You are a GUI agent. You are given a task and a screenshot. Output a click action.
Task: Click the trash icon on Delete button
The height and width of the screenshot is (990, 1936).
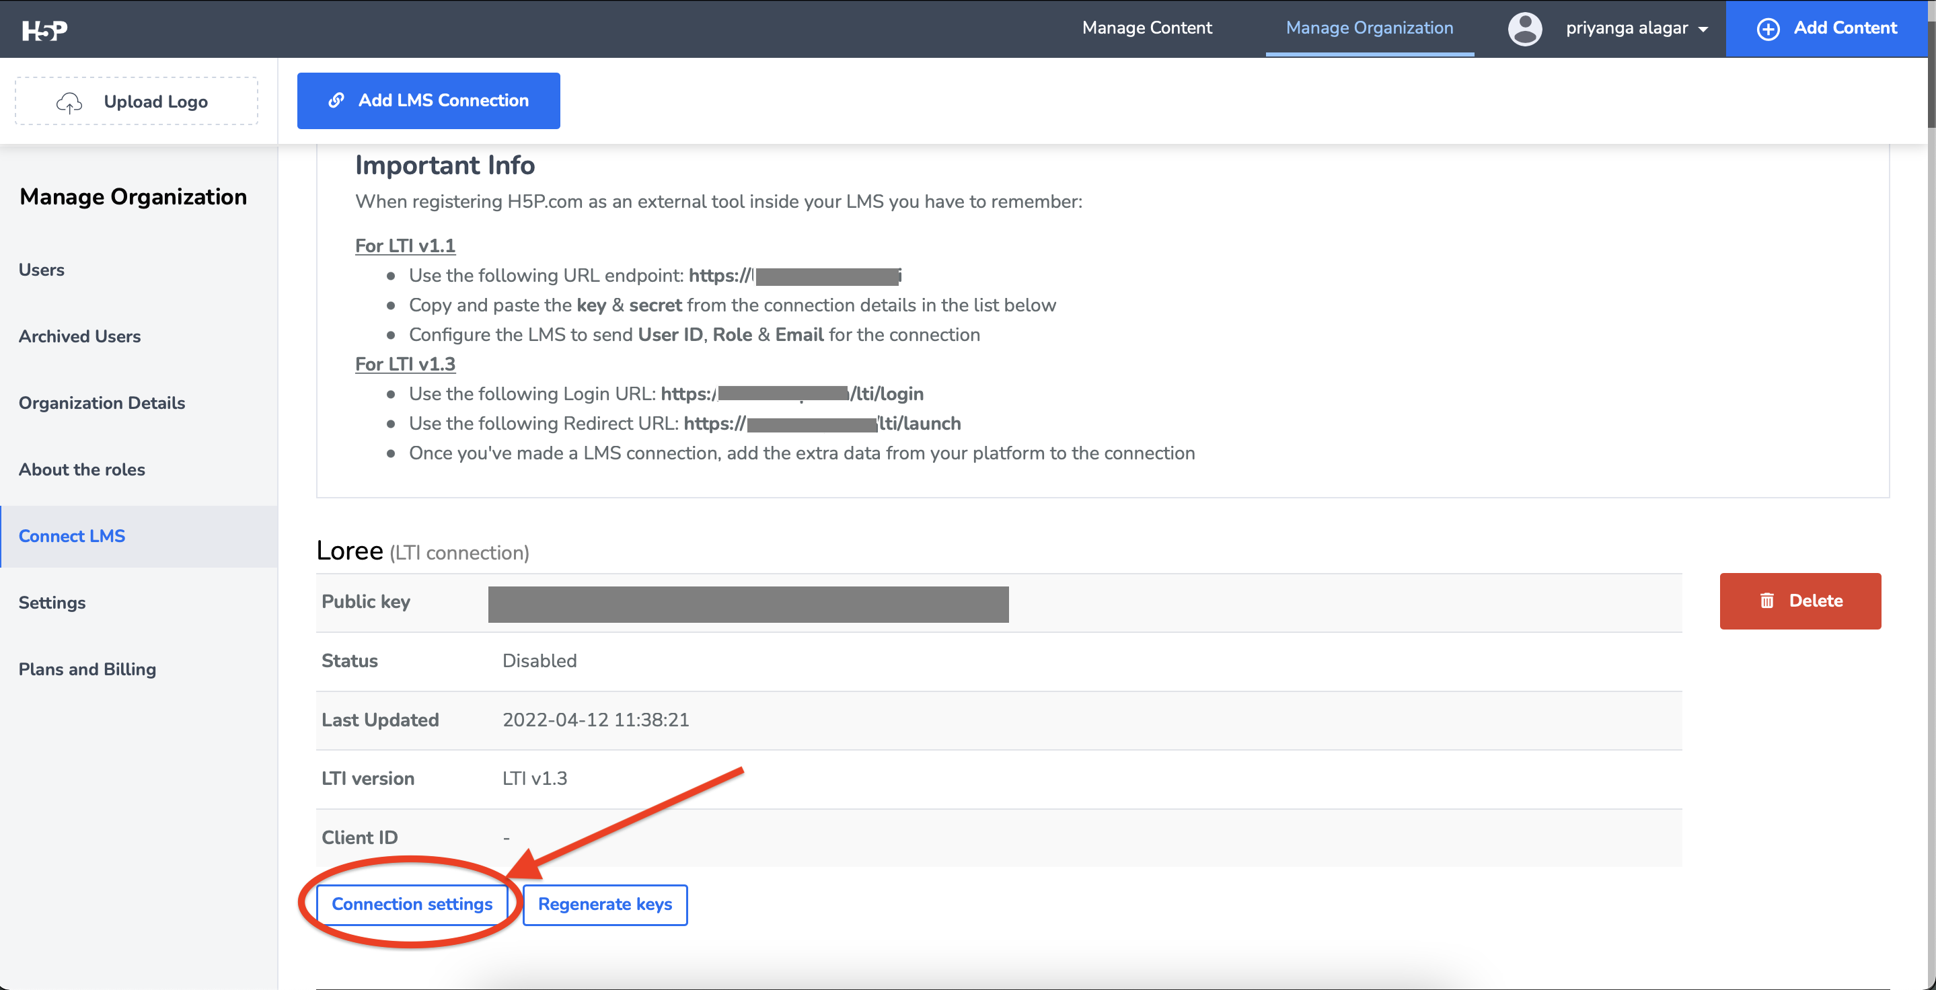(1766, 600)
